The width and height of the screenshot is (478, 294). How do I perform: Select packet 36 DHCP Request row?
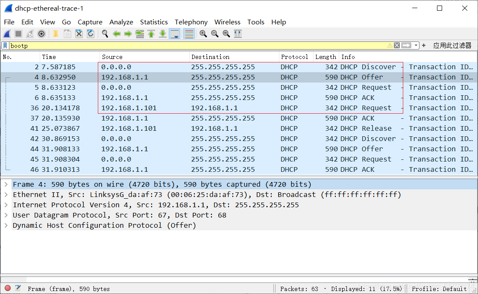238,108
